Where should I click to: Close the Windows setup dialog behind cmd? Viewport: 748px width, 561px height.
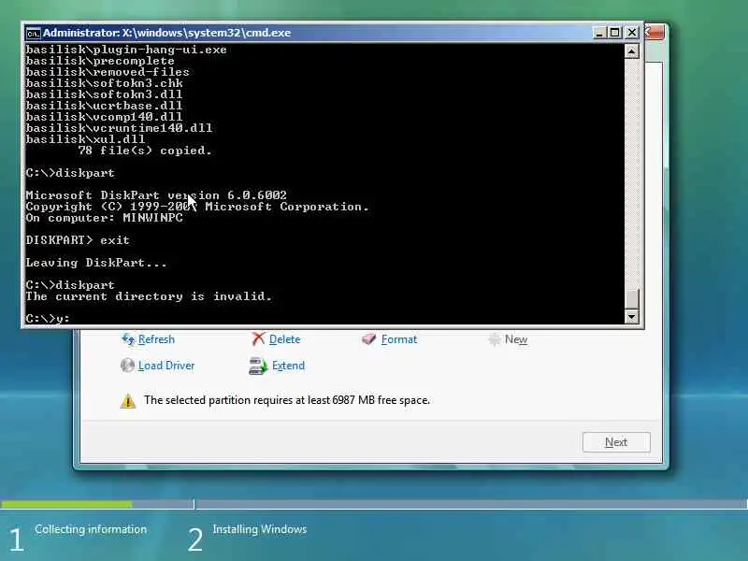point(654,33)
